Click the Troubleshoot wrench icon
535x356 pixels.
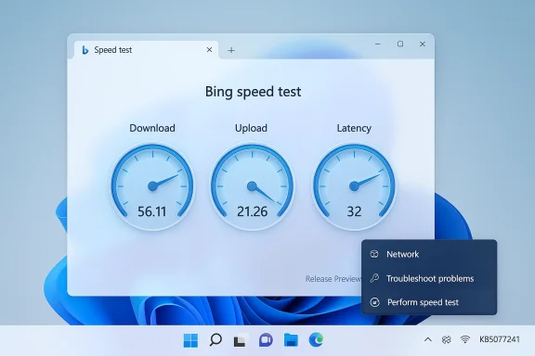pyautogui.click(x=374, y=278)
